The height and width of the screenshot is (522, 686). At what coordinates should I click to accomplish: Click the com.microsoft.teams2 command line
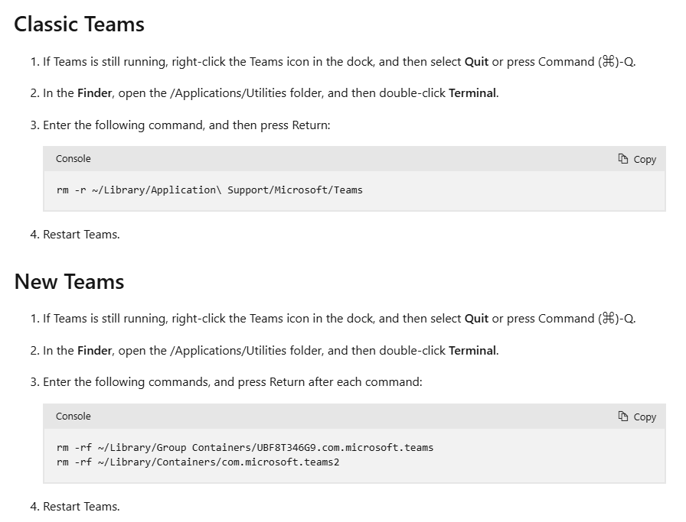(198, 462)
